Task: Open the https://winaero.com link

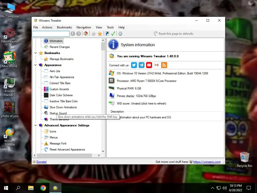Action: [x=207, y=162]
